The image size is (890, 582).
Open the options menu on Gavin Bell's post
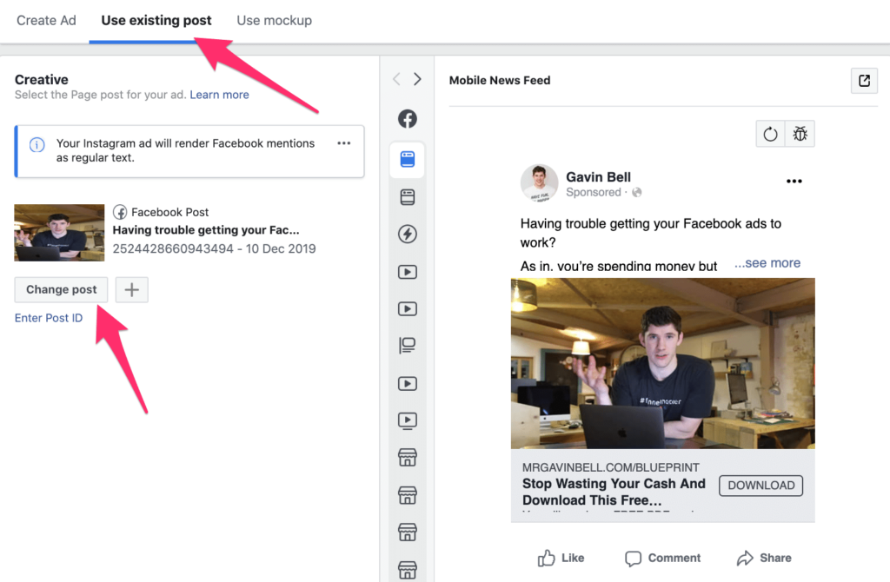tap(794, 181)
